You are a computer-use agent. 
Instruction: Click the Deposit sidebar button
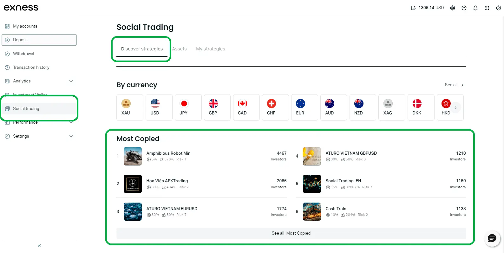point(39,40)
